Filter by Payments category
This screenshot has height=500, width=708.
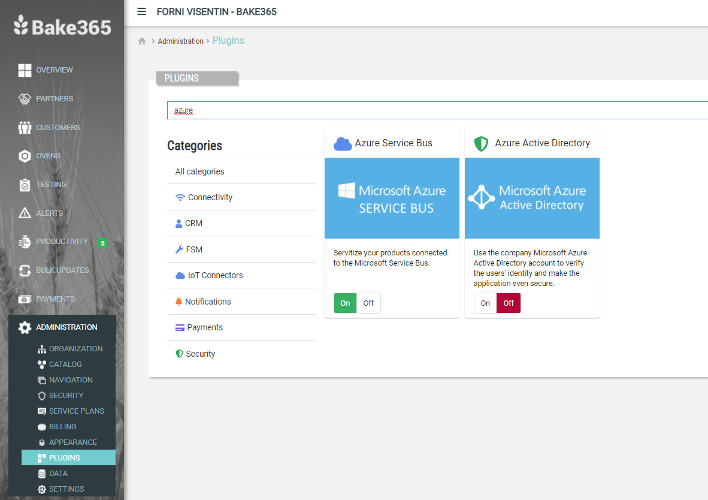point(241,327)
